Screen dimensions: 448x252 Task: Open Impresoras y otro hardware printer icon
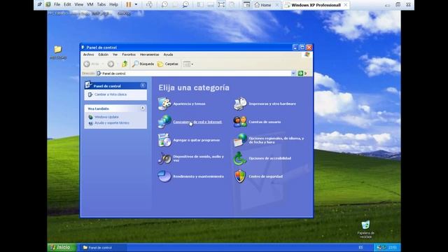pos(240,104)
